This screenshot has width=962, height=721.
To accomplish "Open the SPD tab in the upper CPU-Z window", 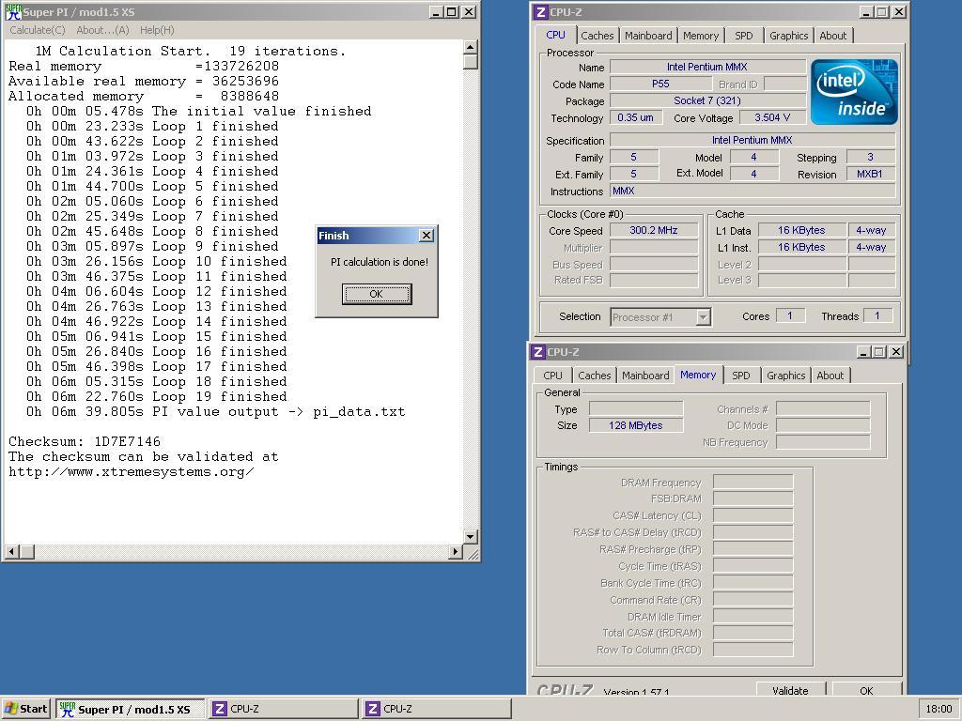I will click(x=744, y=36).
